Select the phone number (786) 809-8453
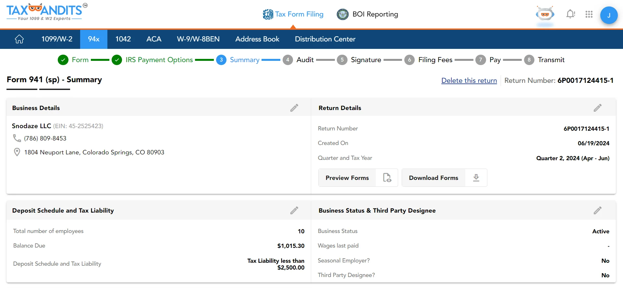 45,138
